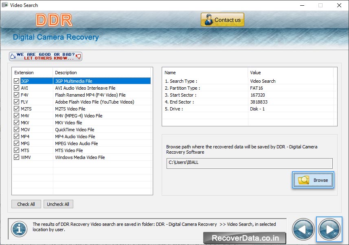Select 'Windows Media Video File' description
The image size is (349, 245).
click(80, 157)
